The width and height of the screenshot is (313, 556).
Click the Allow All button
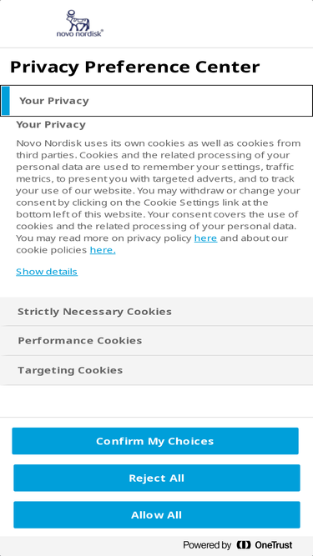(x=157, y=515)
